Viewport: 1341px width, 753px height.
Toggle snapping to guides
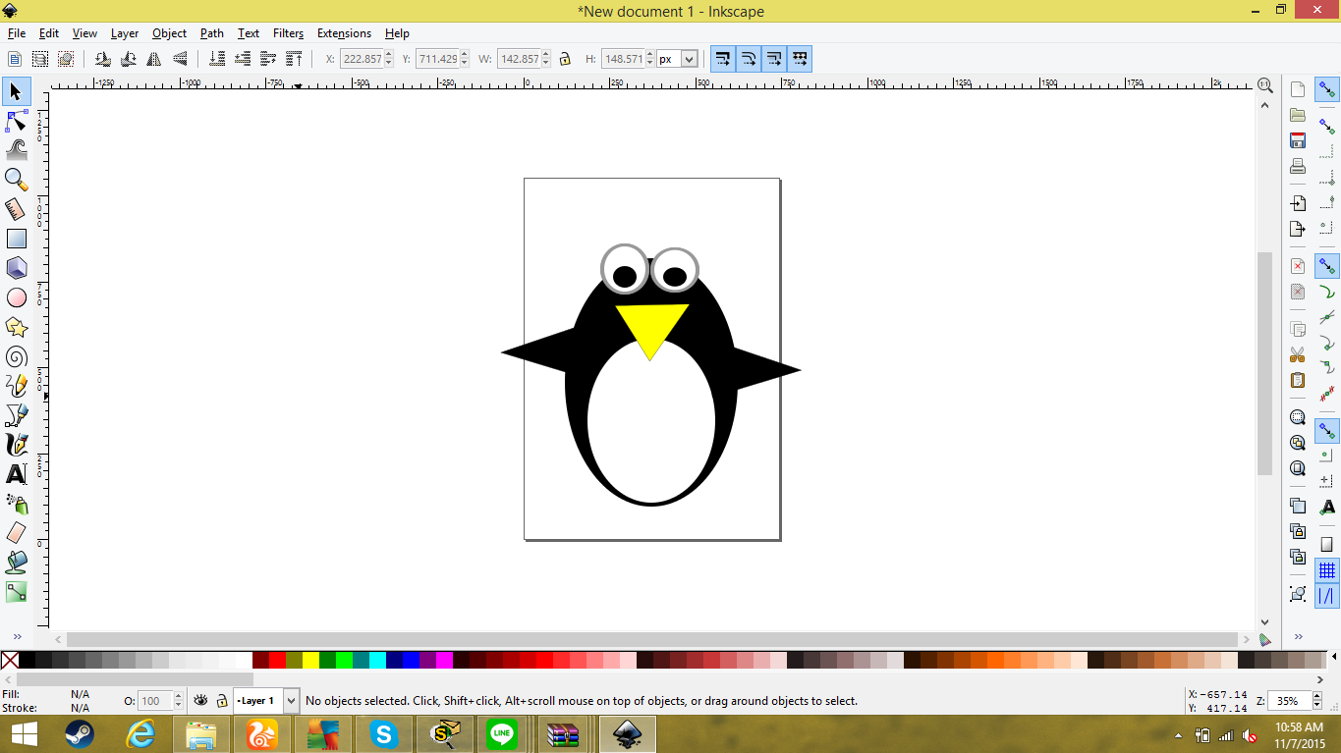[x=1327, y=596]
